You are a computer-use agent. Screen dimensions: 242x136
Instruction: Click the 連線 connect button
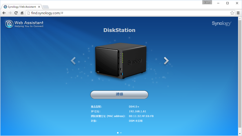(119, 95)
